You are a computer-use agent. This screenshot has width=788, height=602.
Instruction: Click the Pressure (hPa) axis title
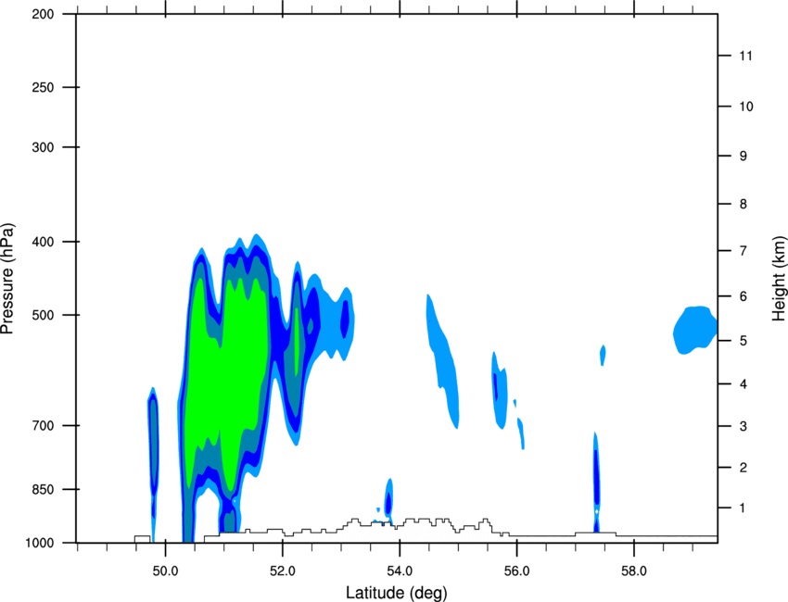tap(7, 279)
